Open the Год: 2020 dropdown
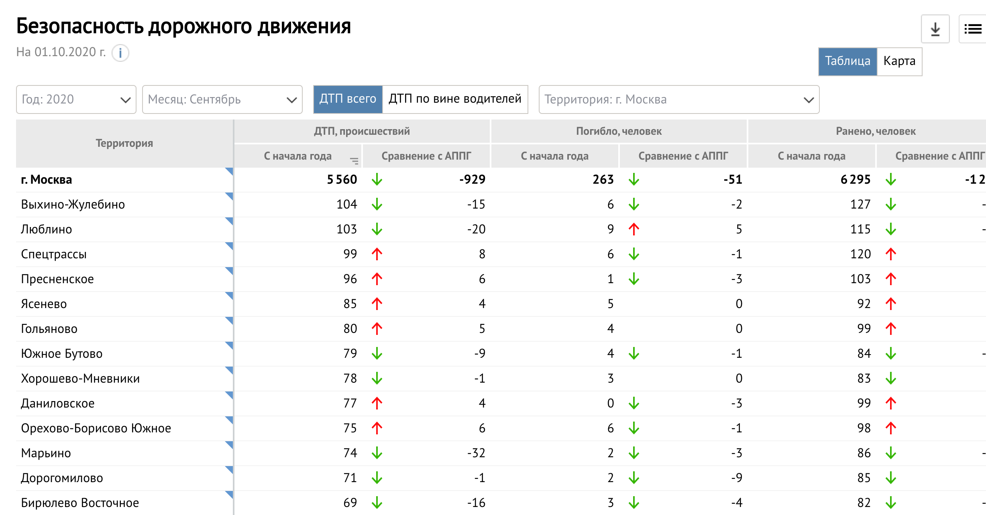This screenshot has height=515, width=986. click(x=76, y=99)
